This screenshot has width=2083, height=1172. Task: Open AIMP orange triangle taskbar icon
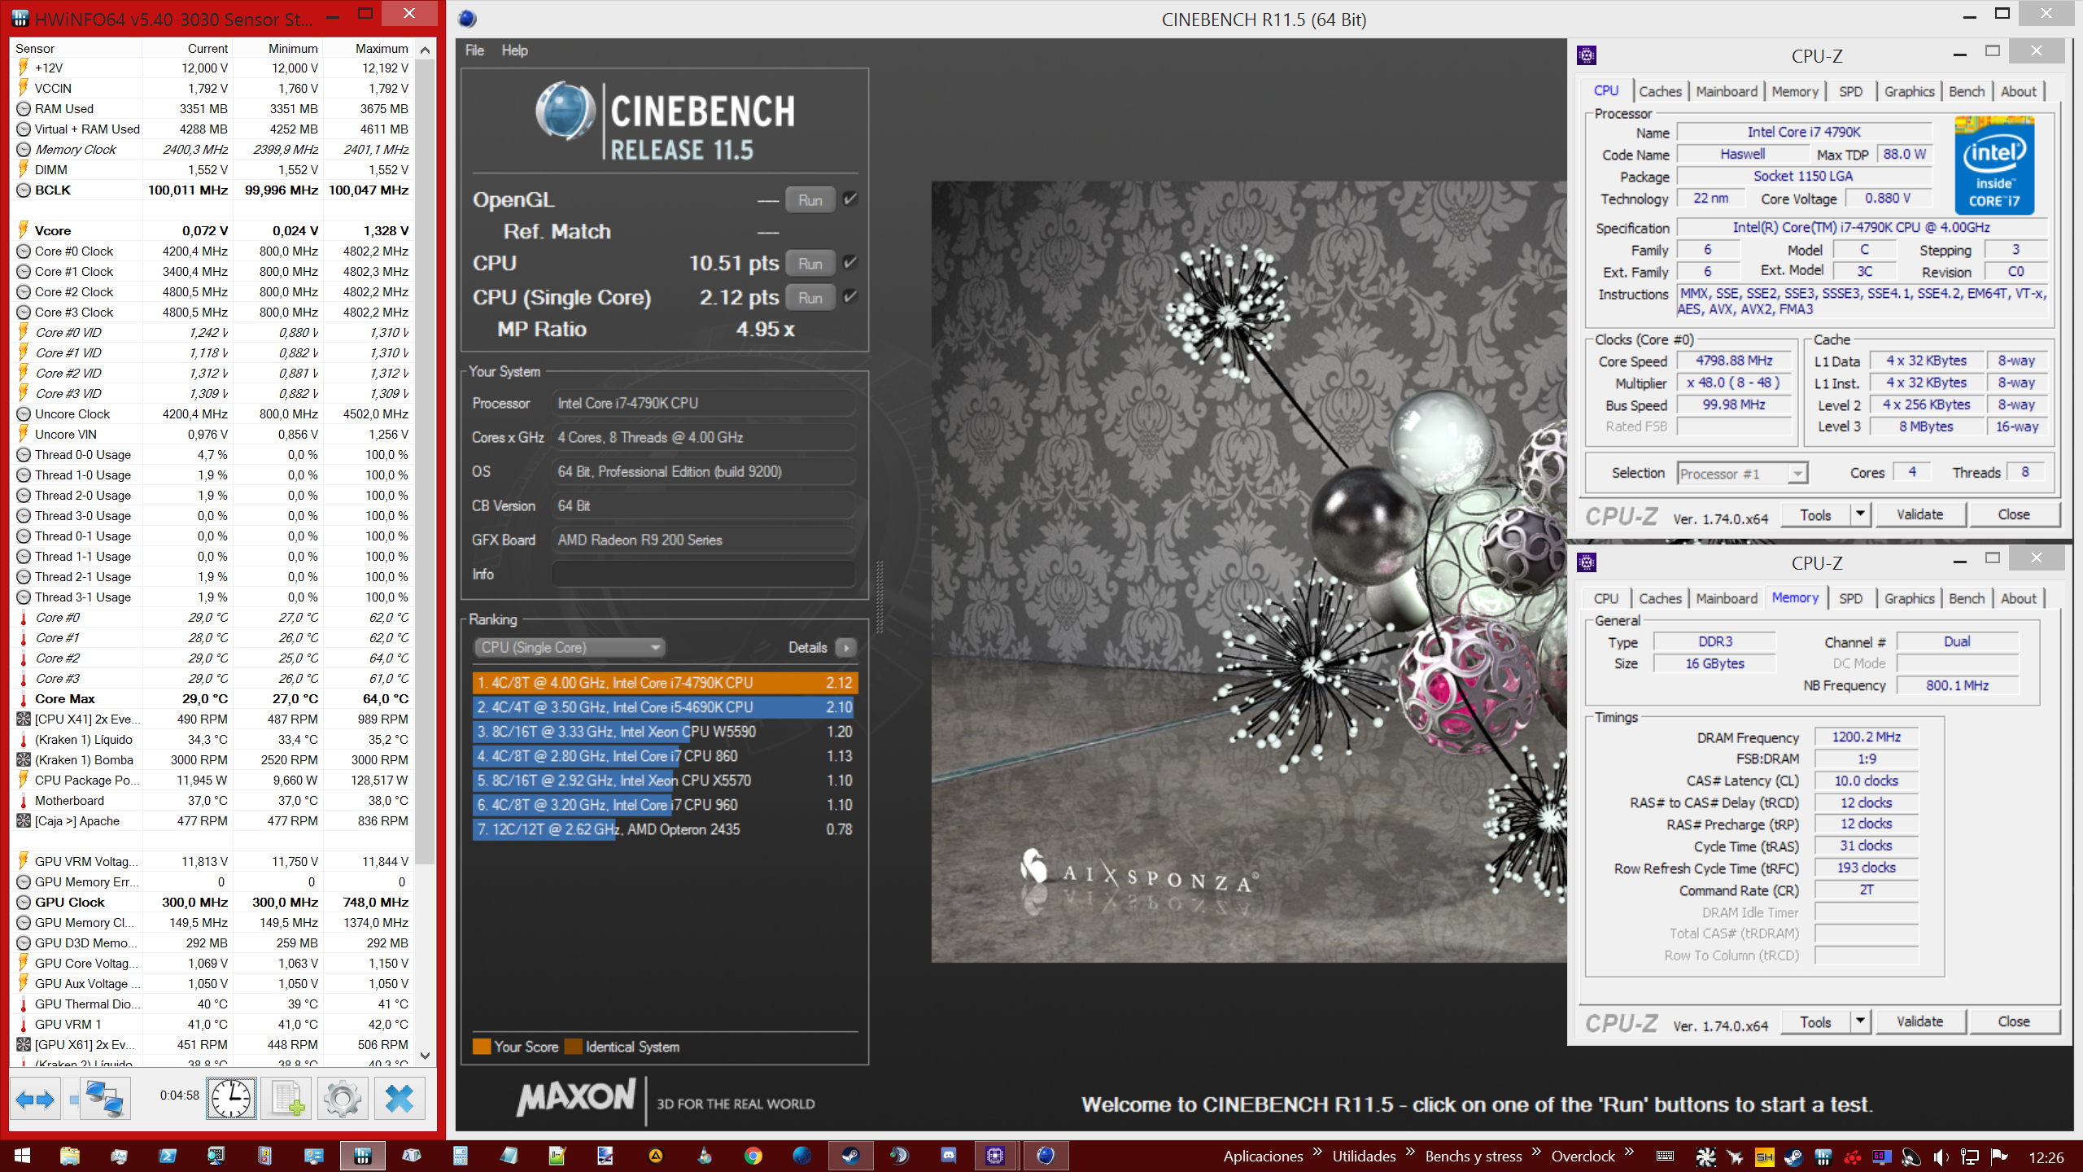coord(656,1156)
